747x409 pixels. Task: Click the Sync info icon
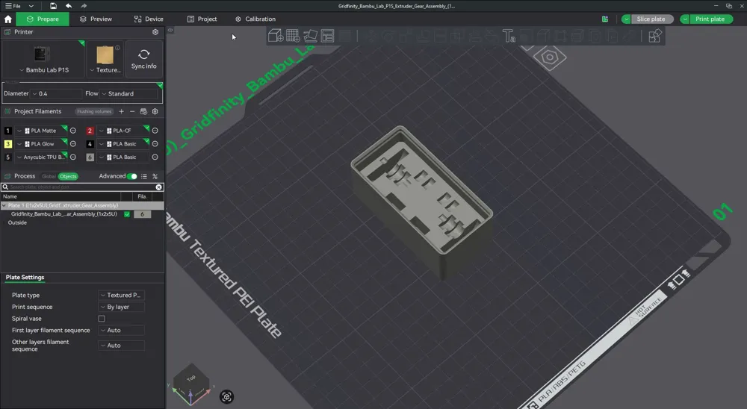pos(144,58)
